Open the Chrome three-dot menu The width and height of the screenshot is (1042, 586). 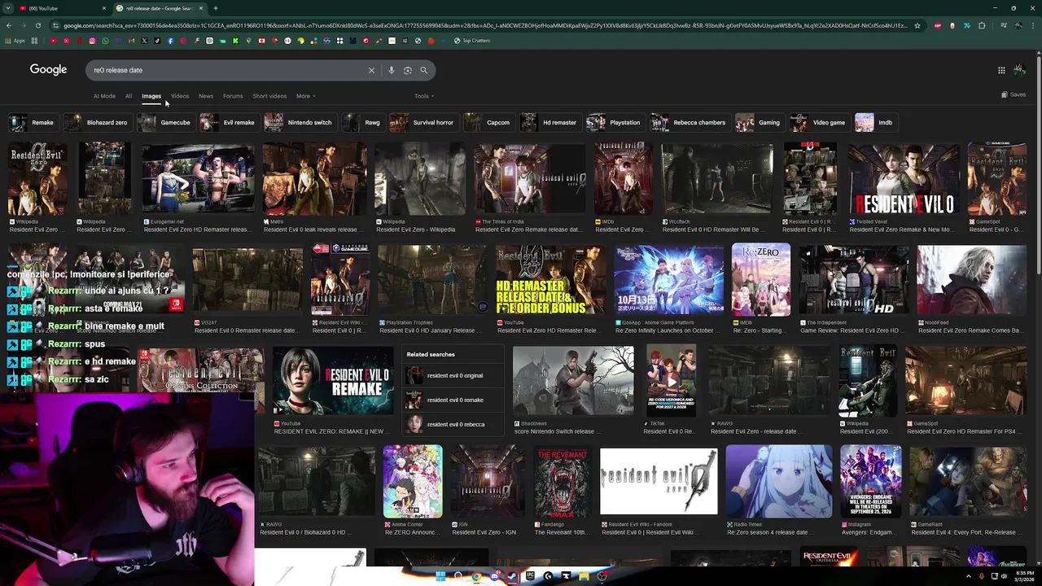tap(1033, 25)
